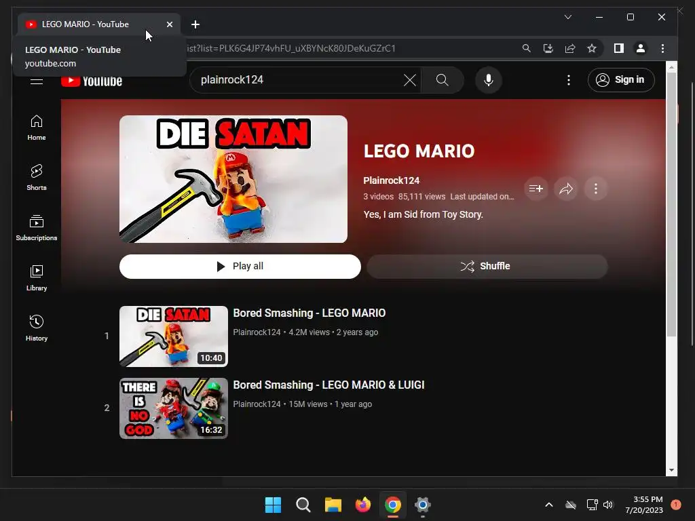Shuffle the LEGO MARIO playlist

(x=487, y=266)
